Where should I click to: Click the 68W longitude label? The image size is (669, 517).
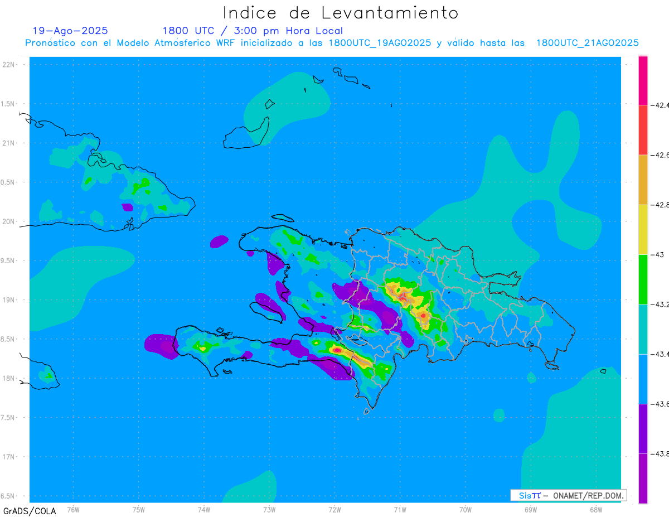[x=595, y=509]
